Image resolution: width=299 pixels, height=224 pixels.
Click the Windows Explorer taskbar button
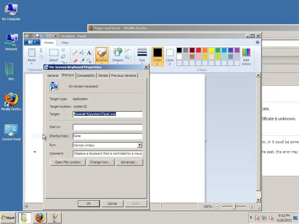coord(25,218)
